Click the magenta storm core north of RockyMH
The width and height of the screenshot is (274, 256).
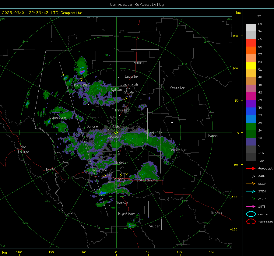point(82,72)
